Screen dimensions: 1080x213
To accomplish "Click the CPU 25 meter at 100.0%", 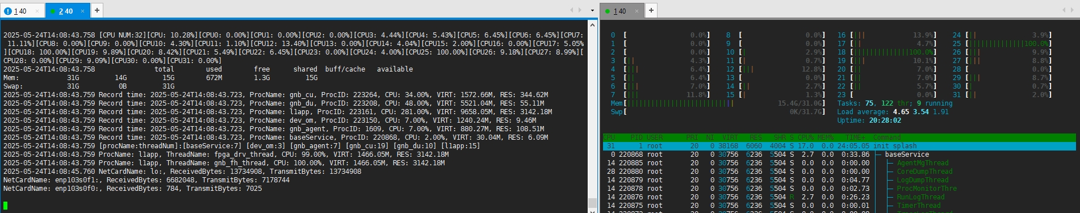I will point(1002,44).
